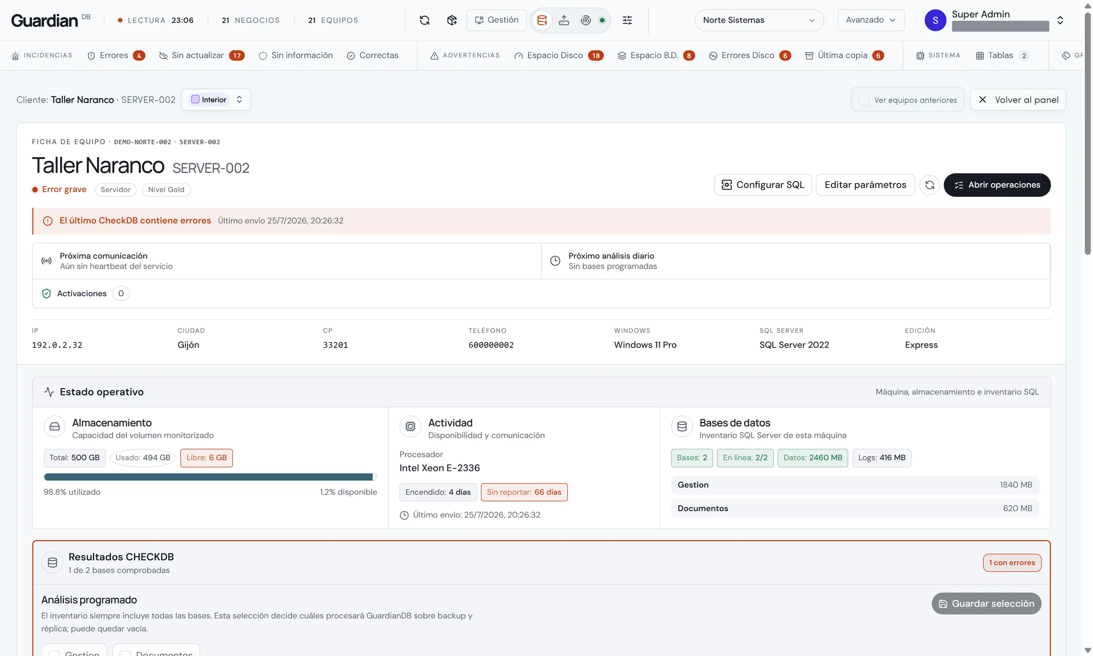Click the Configurar SQL button

[763, 185]
